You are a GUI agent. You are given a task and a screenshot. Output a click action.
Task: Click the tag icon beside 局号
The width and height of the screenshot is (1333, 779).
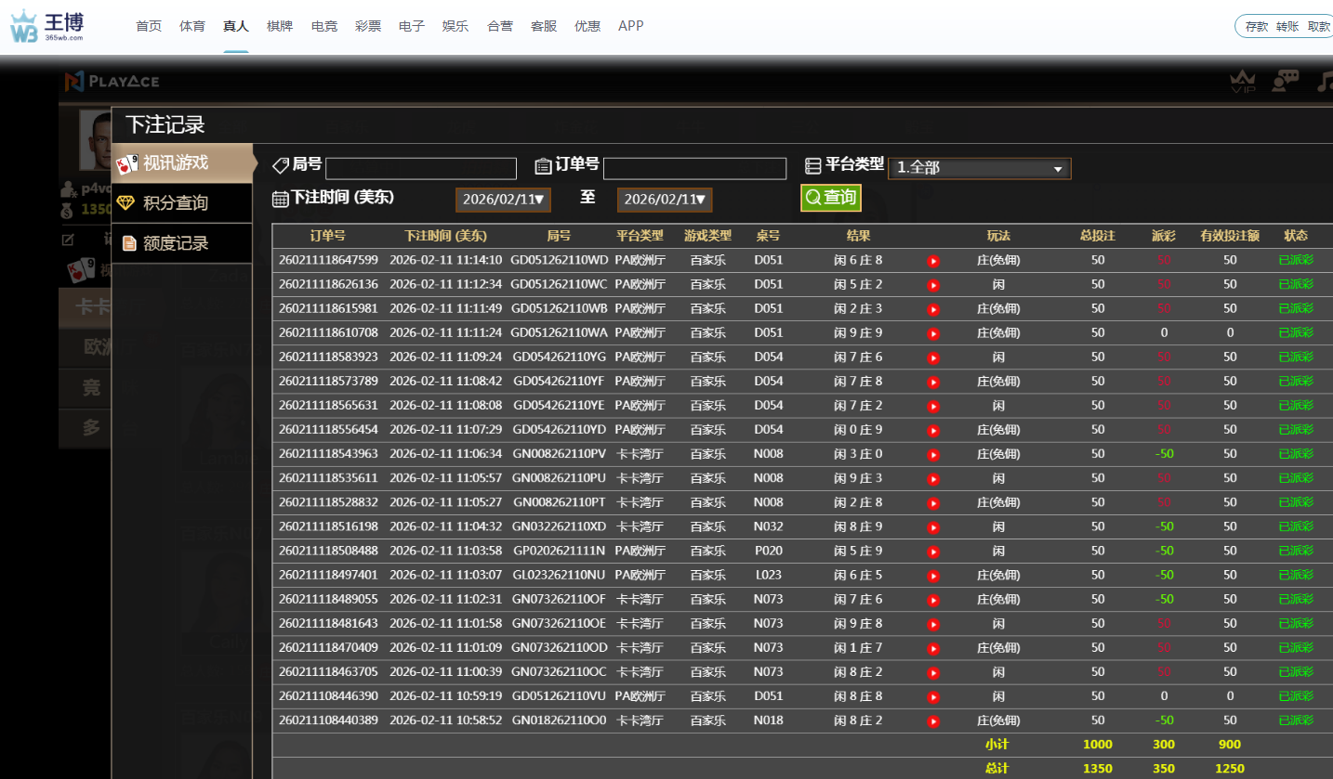[279, 165]
